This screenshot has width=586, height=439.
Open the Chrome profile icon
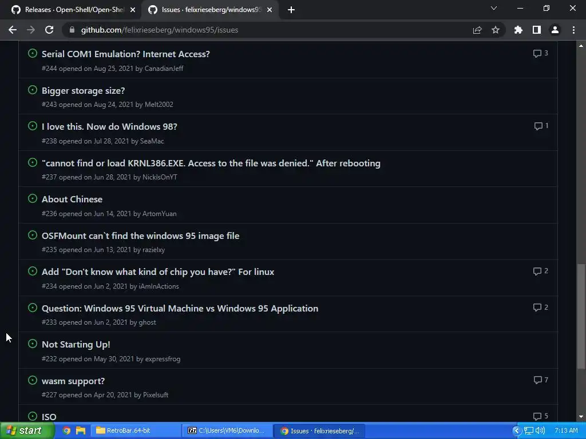555,30
